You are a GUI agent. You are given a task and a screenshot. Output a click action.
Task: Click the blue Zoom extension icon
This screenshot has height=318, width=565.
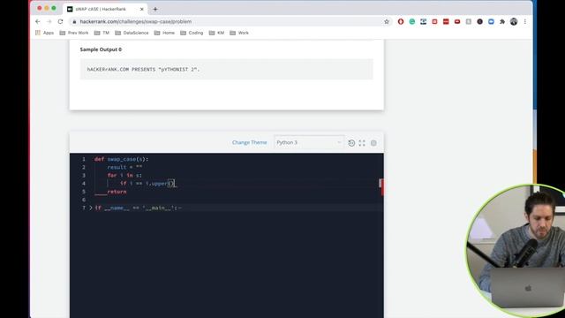point(491,21)
